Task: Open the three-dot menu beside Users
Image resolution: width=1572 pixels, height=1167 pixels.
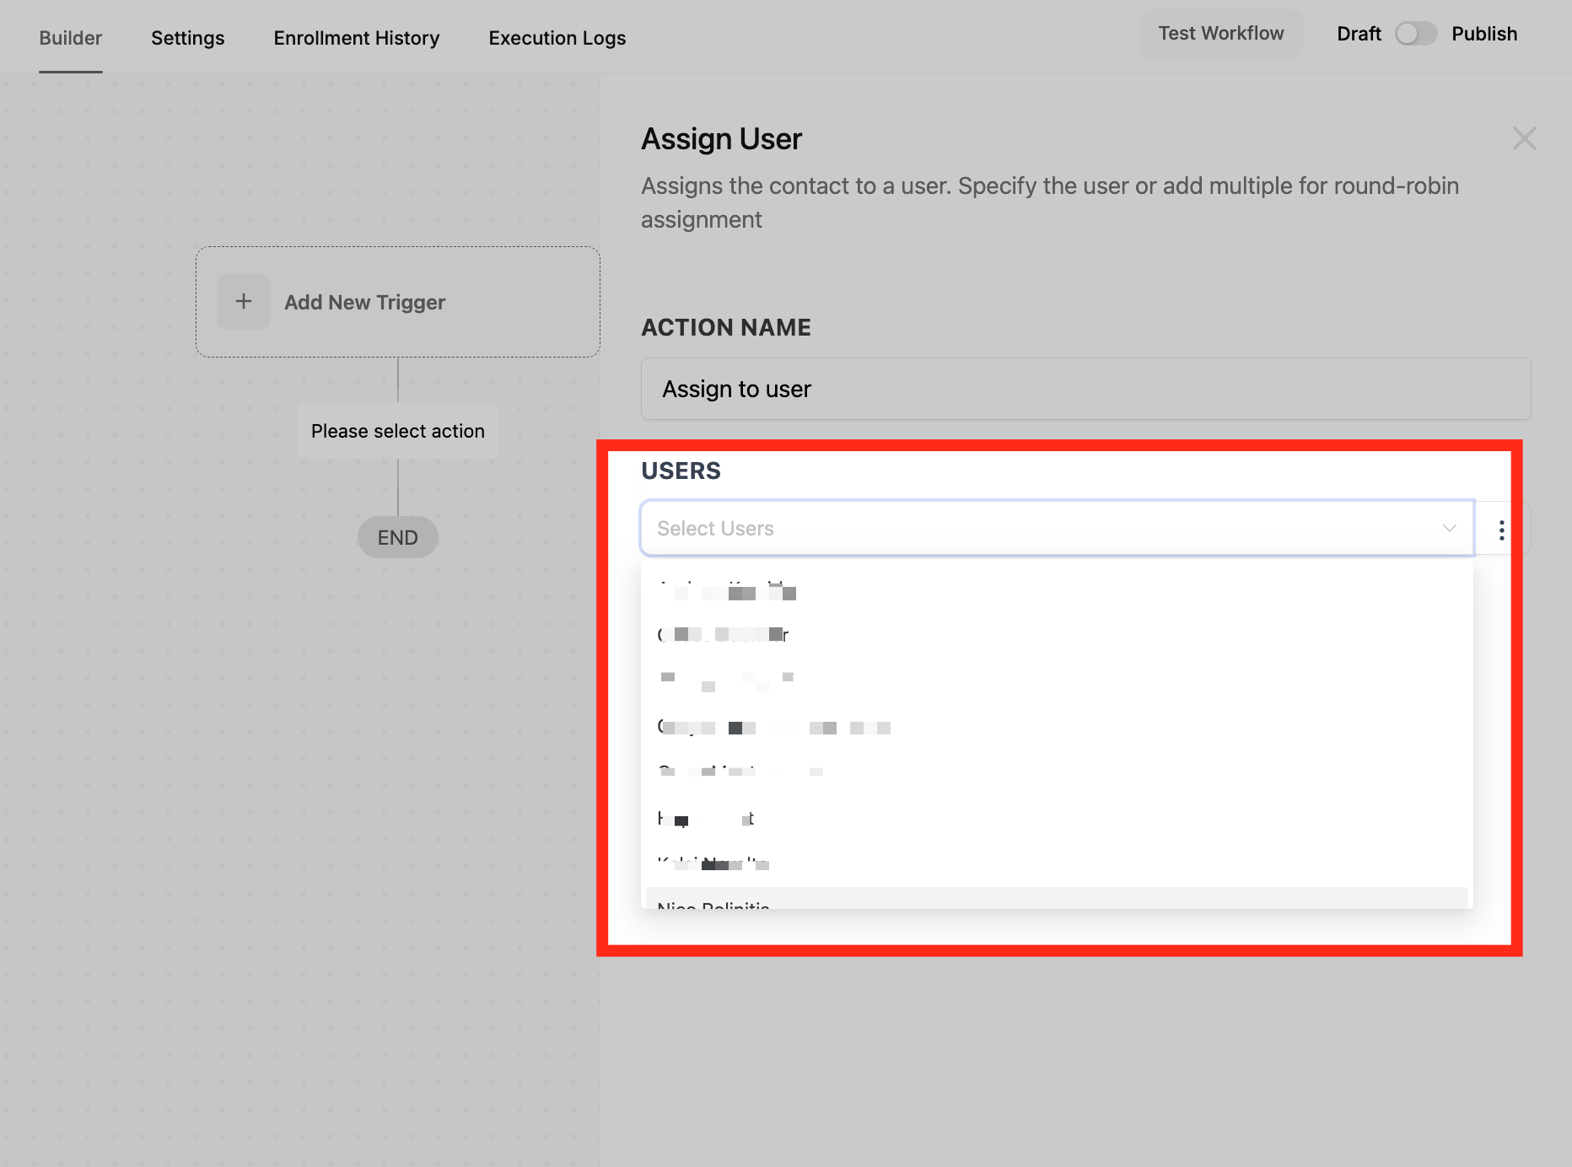Action: [x=1502, y=530]
